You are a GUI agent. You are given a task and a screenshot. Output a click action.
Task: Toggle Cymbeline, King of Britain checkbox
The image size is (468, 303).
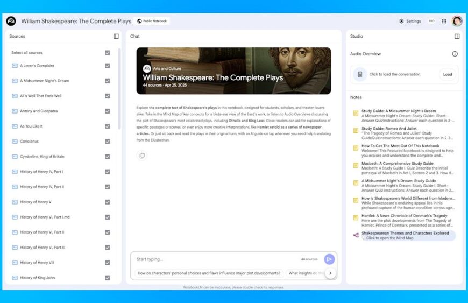pyautogui.click(x=108, y=157)
